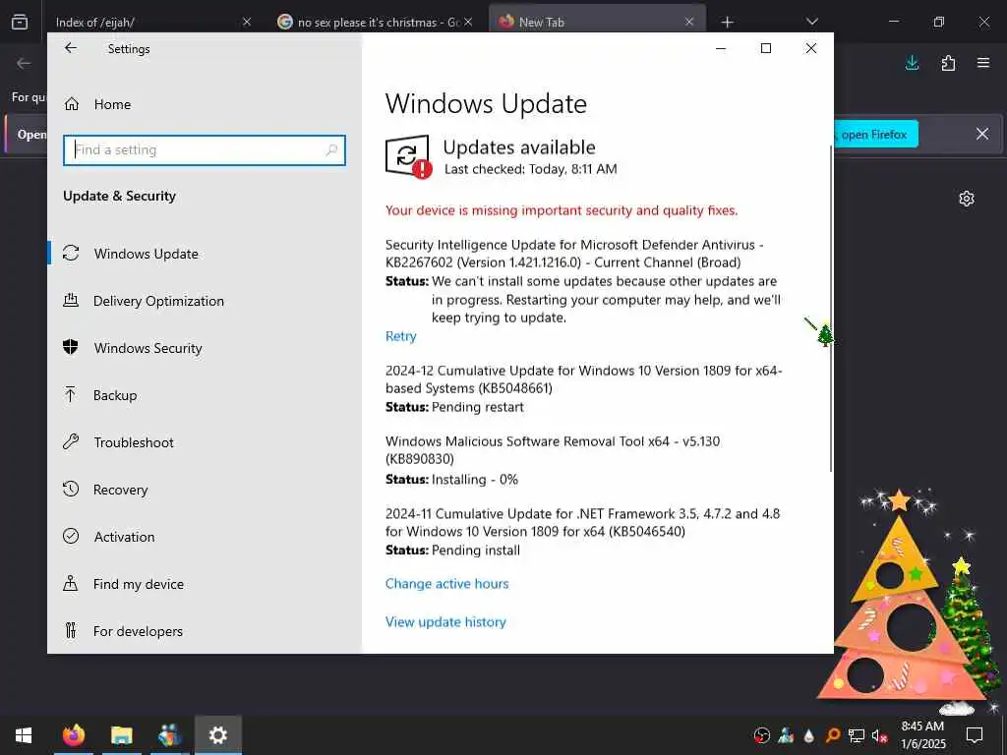
Task: Open the Firefox Downloads panel
Action: (912, 63)
